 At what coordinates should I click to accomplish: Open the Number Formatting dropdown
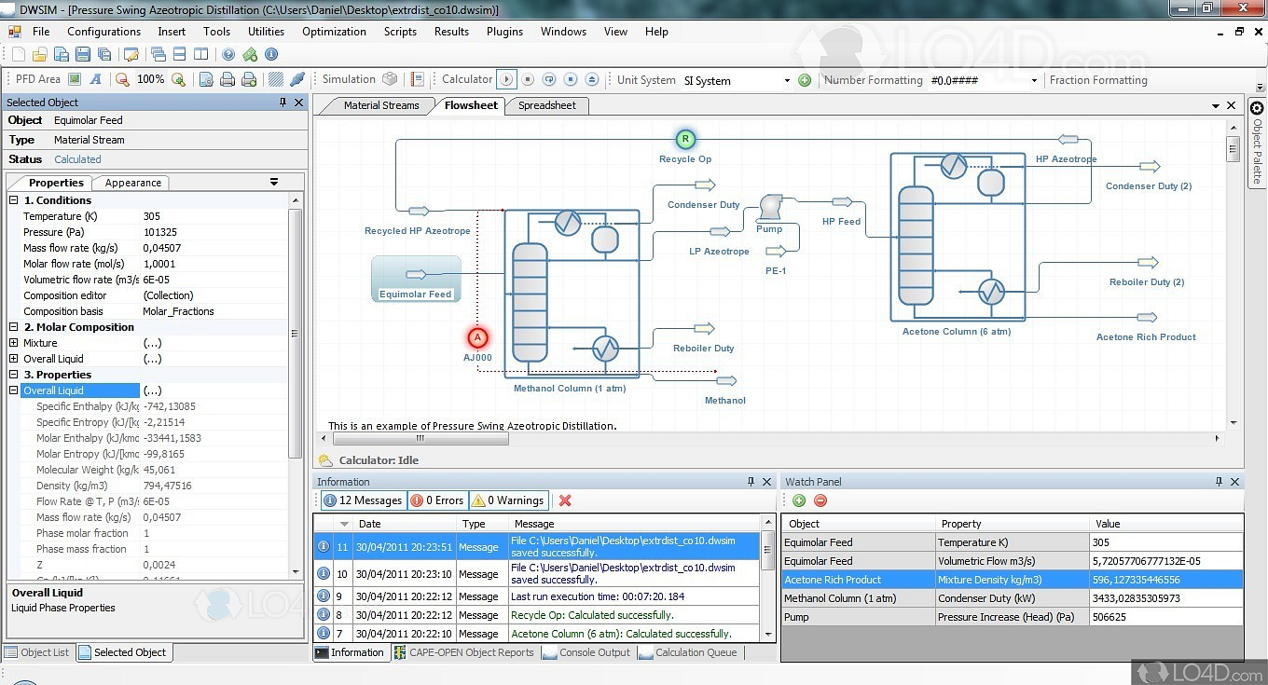point(1033,81)
